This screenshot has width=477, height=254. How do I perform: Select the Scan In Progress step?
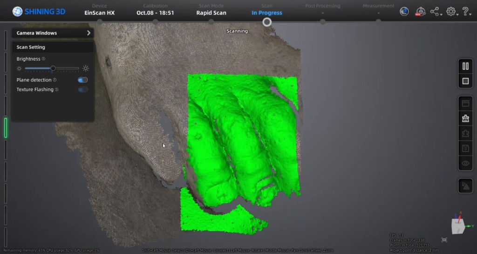267,10
